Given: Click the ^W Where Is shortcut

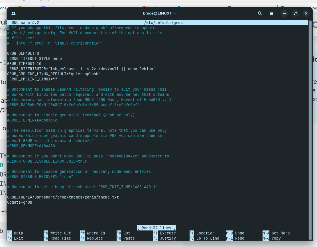Looking at the screenshot, I should (x=93, y=233).
